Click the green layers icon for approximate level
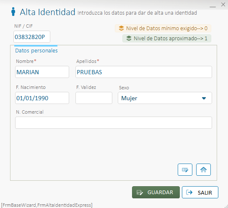The image size is (228, 208). 129,38
